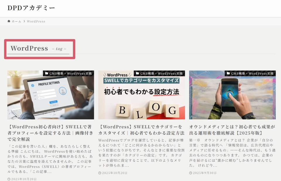Select the WordPress breadcrumb item

(x=36, y=21)
